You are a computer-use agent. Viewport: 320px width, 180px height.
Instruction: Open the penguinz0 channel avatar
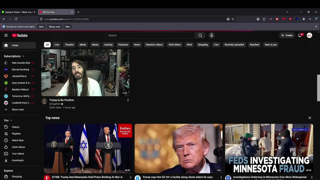coord(44,101)
